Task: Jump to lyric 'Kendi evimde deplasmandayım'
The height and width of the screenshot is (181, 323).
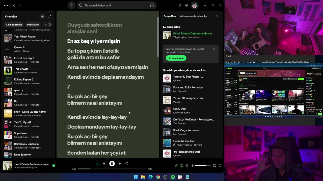Action: click(105, 77)
